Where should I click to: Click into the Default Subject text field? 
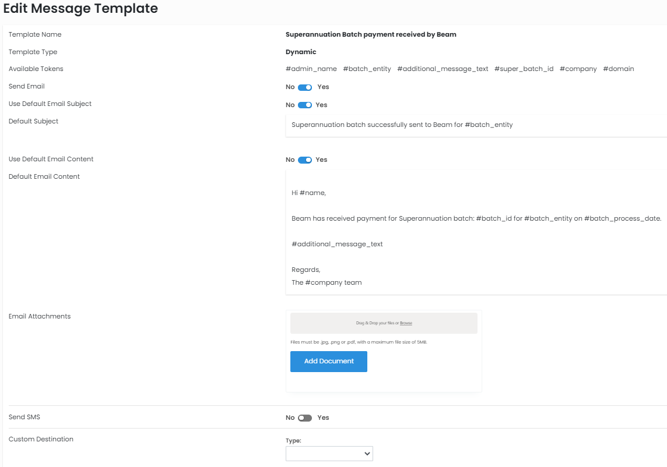(x=476, y=125)
